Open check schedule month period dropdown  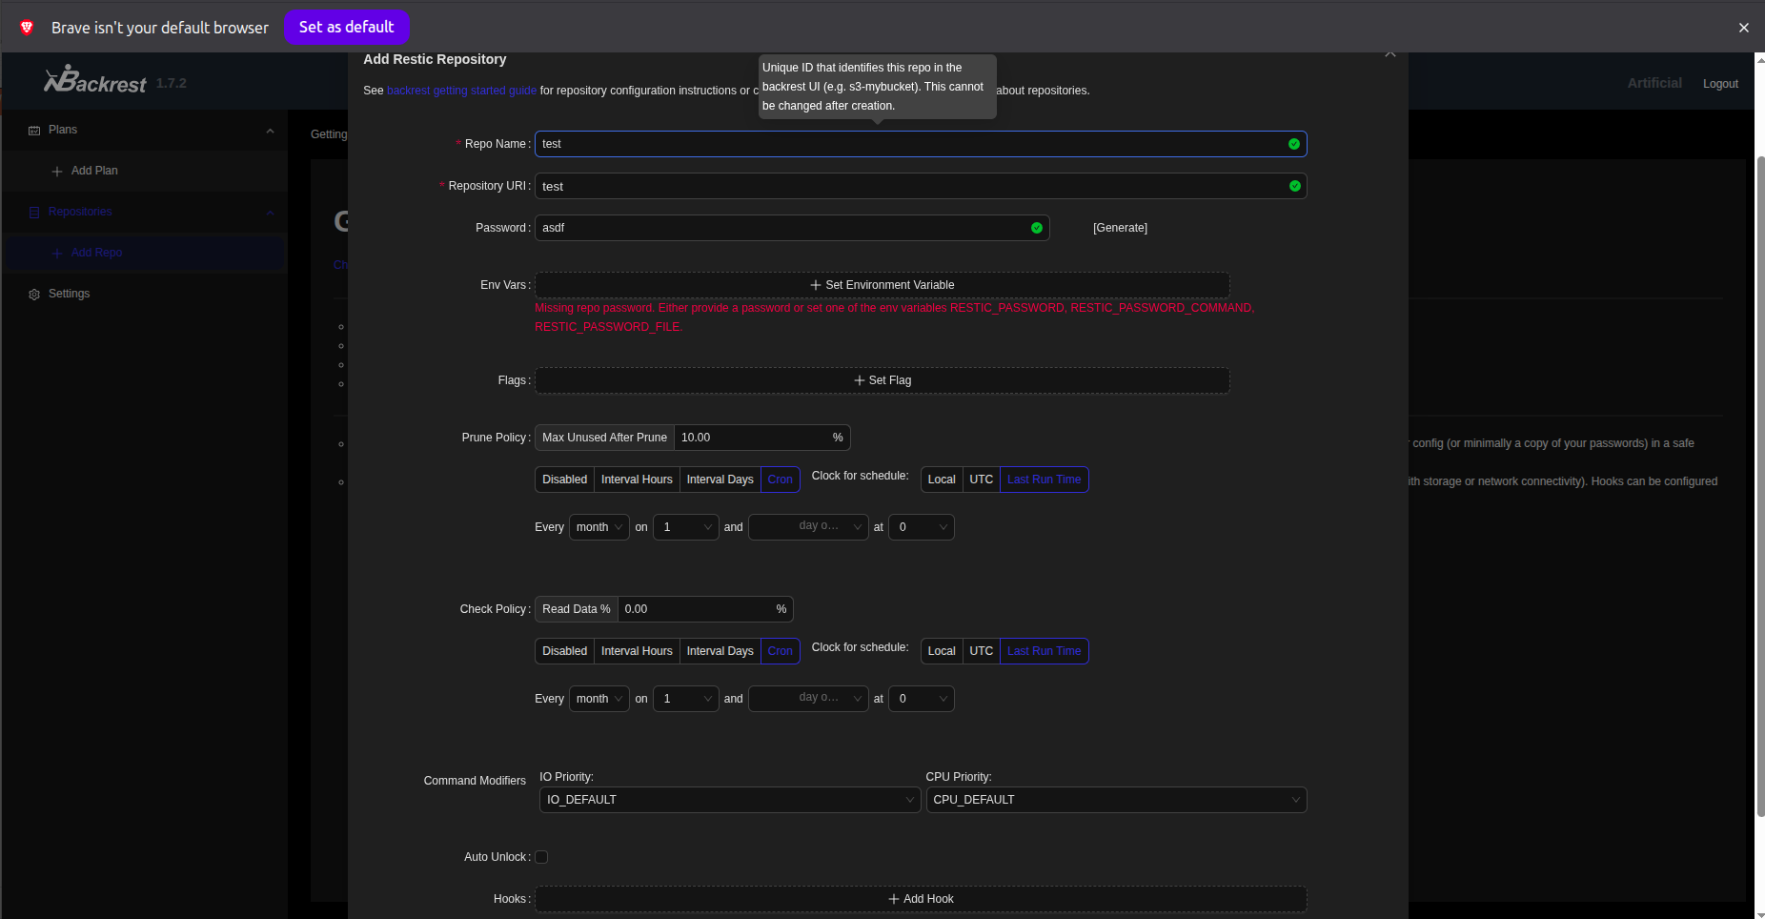599,699
